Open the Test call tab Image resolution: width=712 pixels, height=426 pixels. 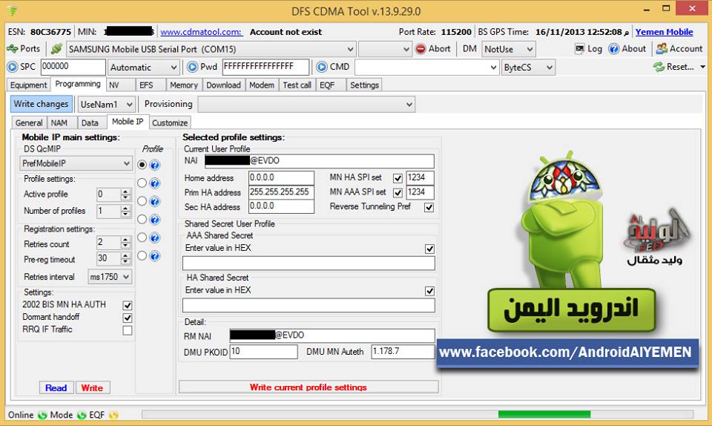[297, 85]
